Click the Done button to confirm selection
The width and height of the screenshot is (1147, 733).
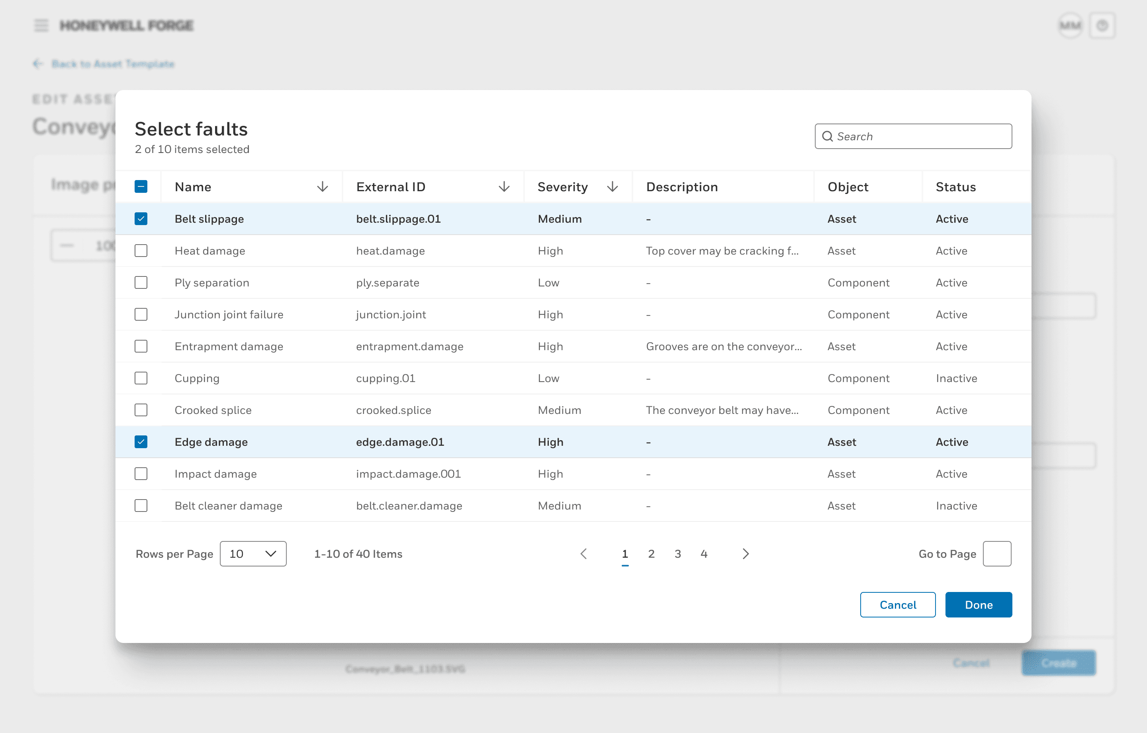click(x=978, y=604)
